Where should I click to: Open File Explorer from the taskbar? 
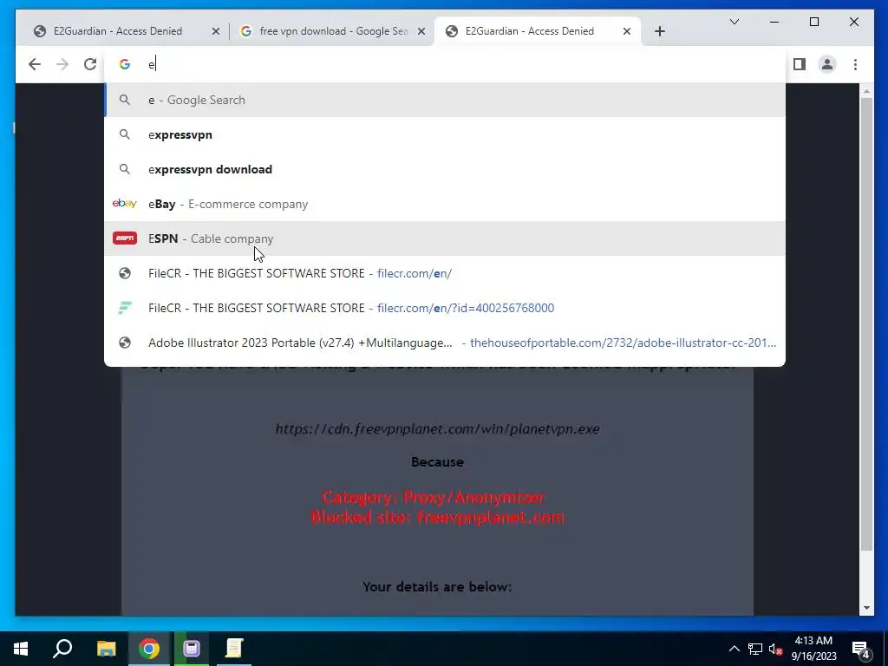(x=106, y=649)
